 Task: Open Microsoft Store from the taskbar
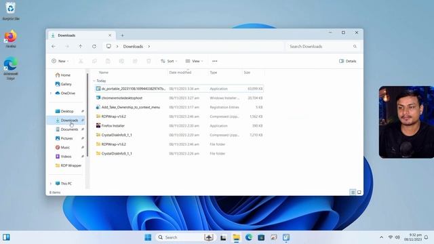point(261,237)
